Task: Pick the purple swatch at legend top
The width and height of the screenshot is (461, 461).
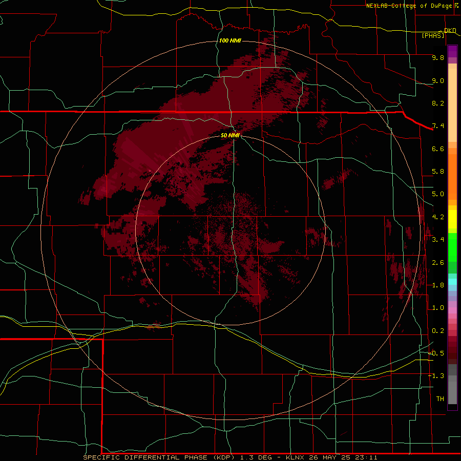Action: click(452, 51)
